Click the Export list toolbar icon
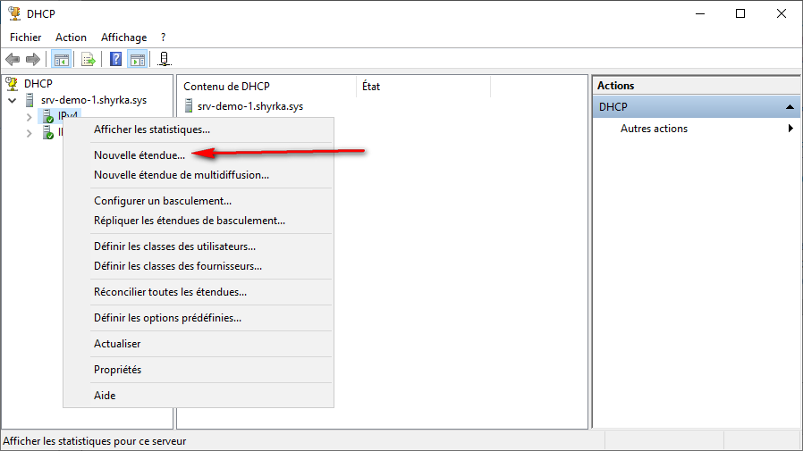 point(89,60)
